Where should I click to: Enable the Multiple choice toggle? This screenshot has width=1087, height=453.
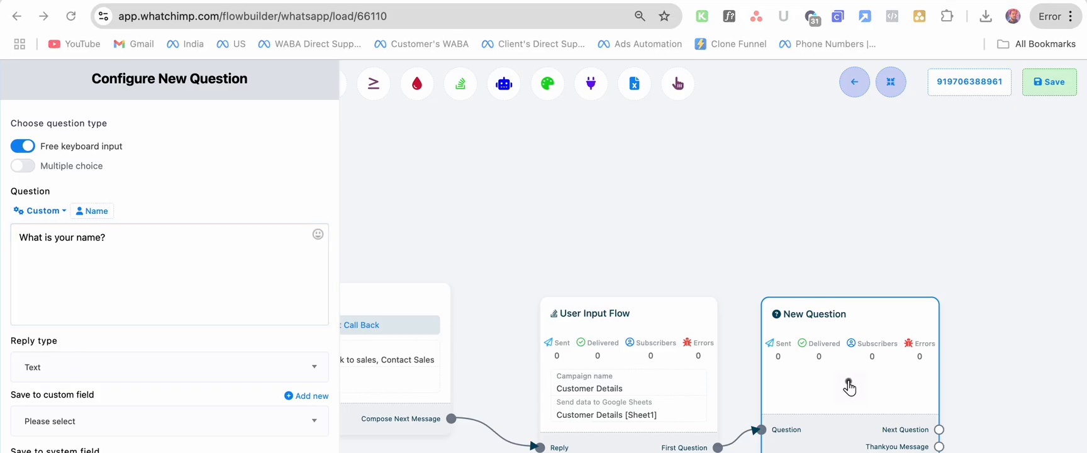point(23,166)
